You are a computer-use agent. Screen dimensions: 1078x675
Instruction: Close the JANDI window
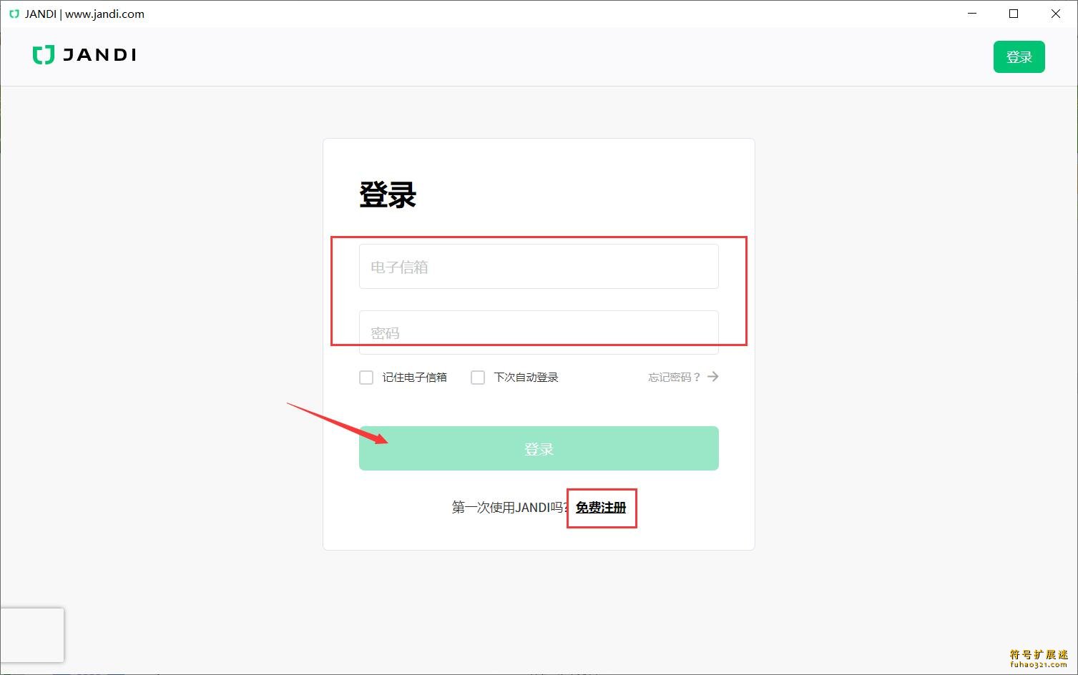point(1056,14)
